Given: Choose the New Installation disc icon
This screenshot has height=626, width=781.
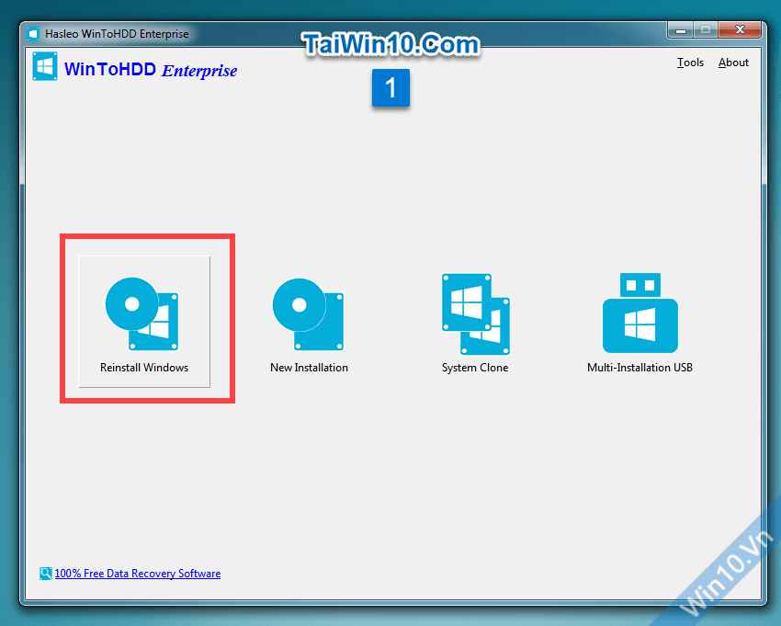Looking at the screenshot, I should click(x=309, y=314).
